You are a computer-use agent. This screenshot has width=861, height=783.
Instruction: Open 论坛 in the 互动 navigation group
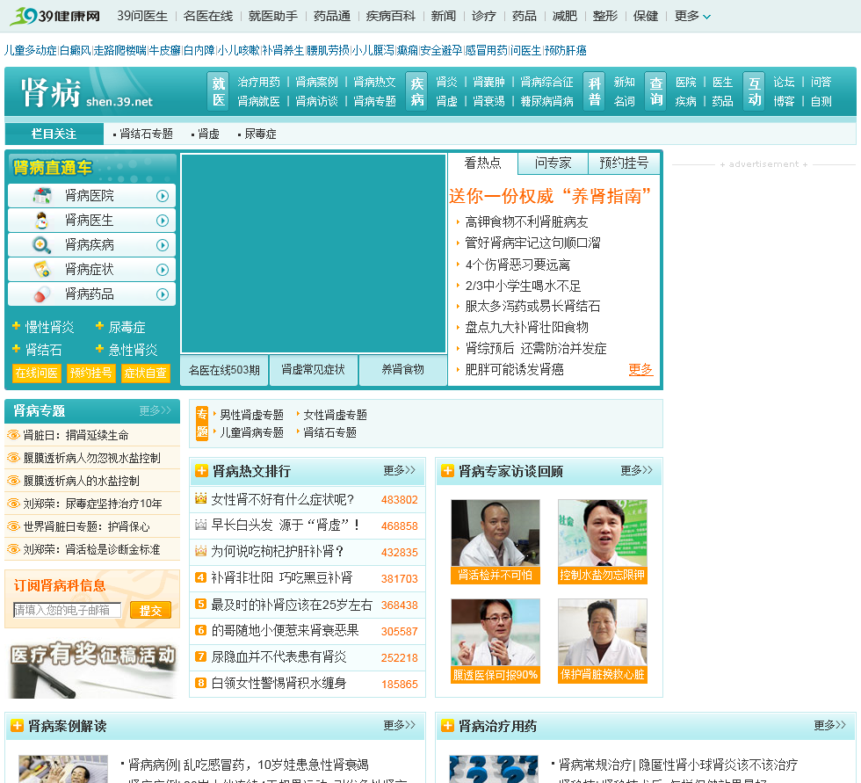[784, 83]
